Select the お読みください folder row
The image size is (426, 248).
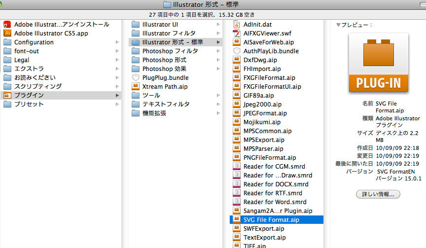tap(61, 78)
